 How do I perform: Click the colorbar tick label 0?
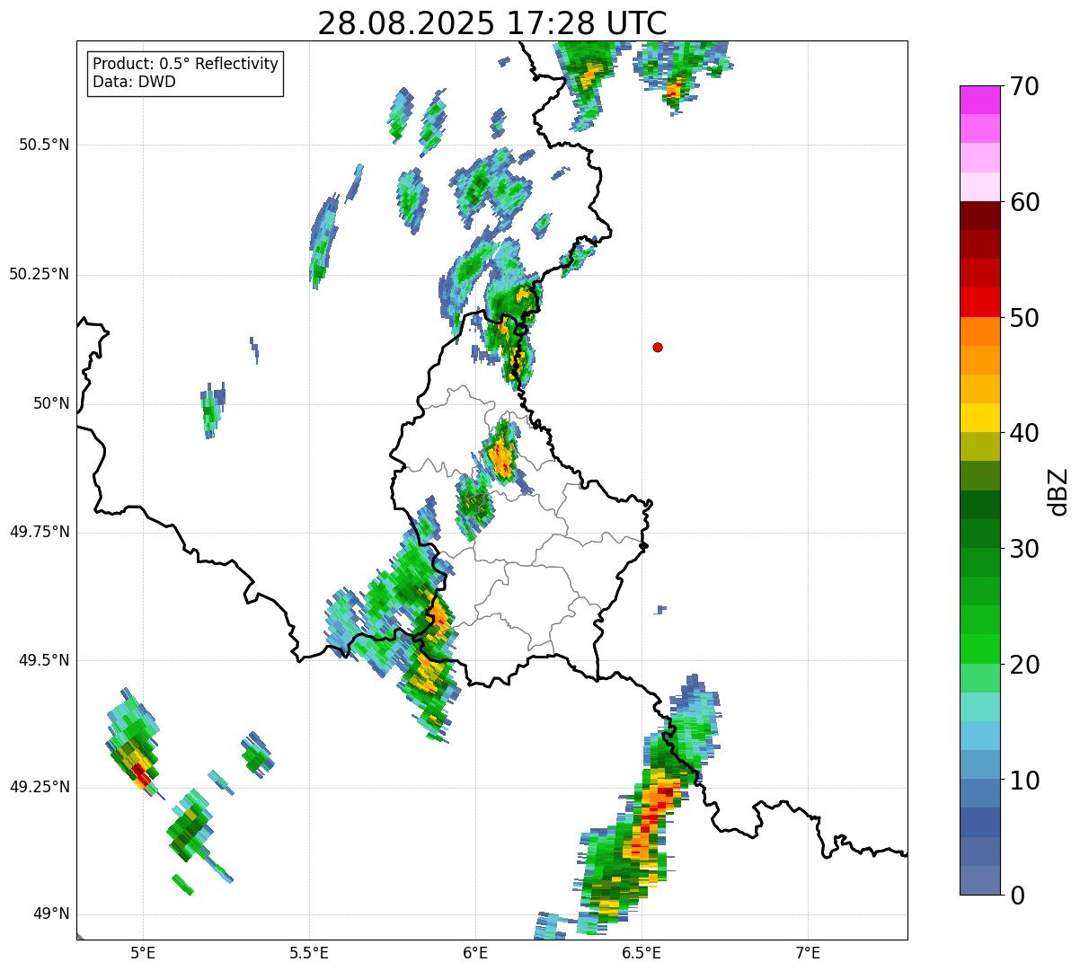1017,896
